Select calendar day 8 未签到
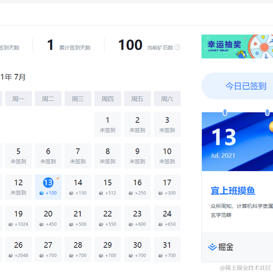Screen dimensions: 273x273 107,156
